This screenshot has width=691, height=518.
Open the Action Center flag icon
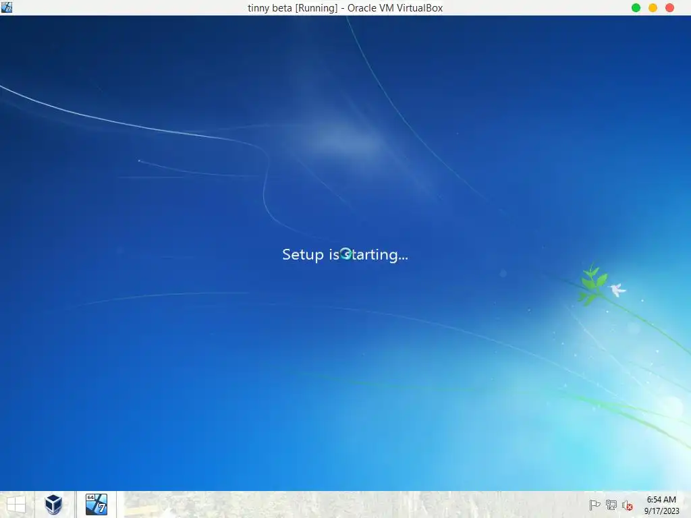coord(595,505)
